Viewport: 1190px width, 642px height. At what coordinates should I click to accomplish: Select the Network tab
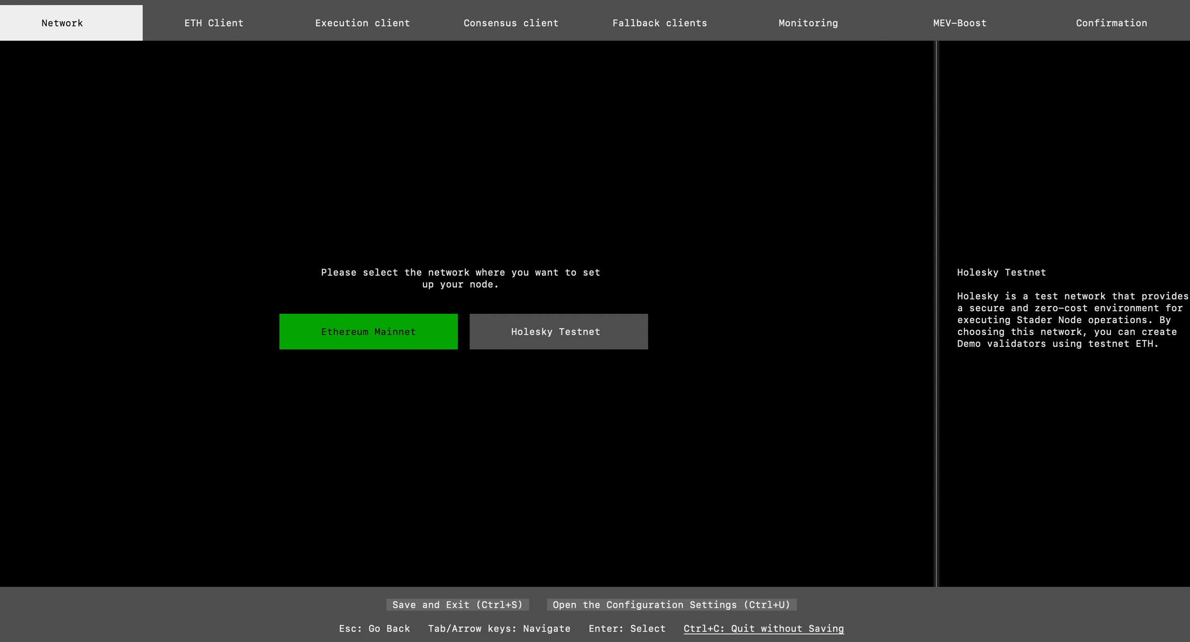pos(62,23)
